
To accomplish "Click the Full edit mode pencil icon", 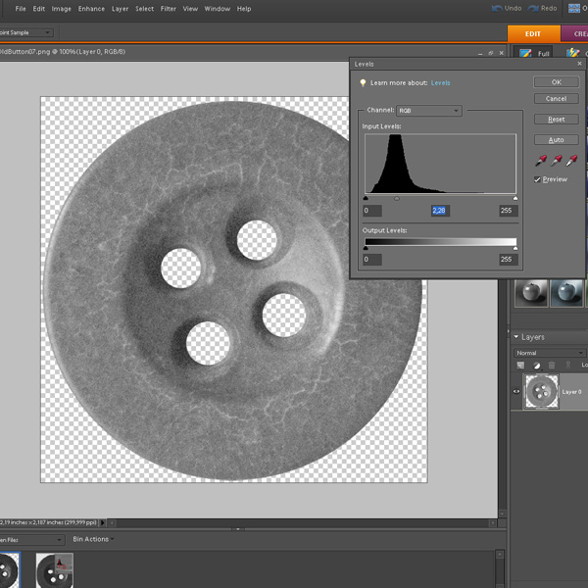I will [525, 53].
